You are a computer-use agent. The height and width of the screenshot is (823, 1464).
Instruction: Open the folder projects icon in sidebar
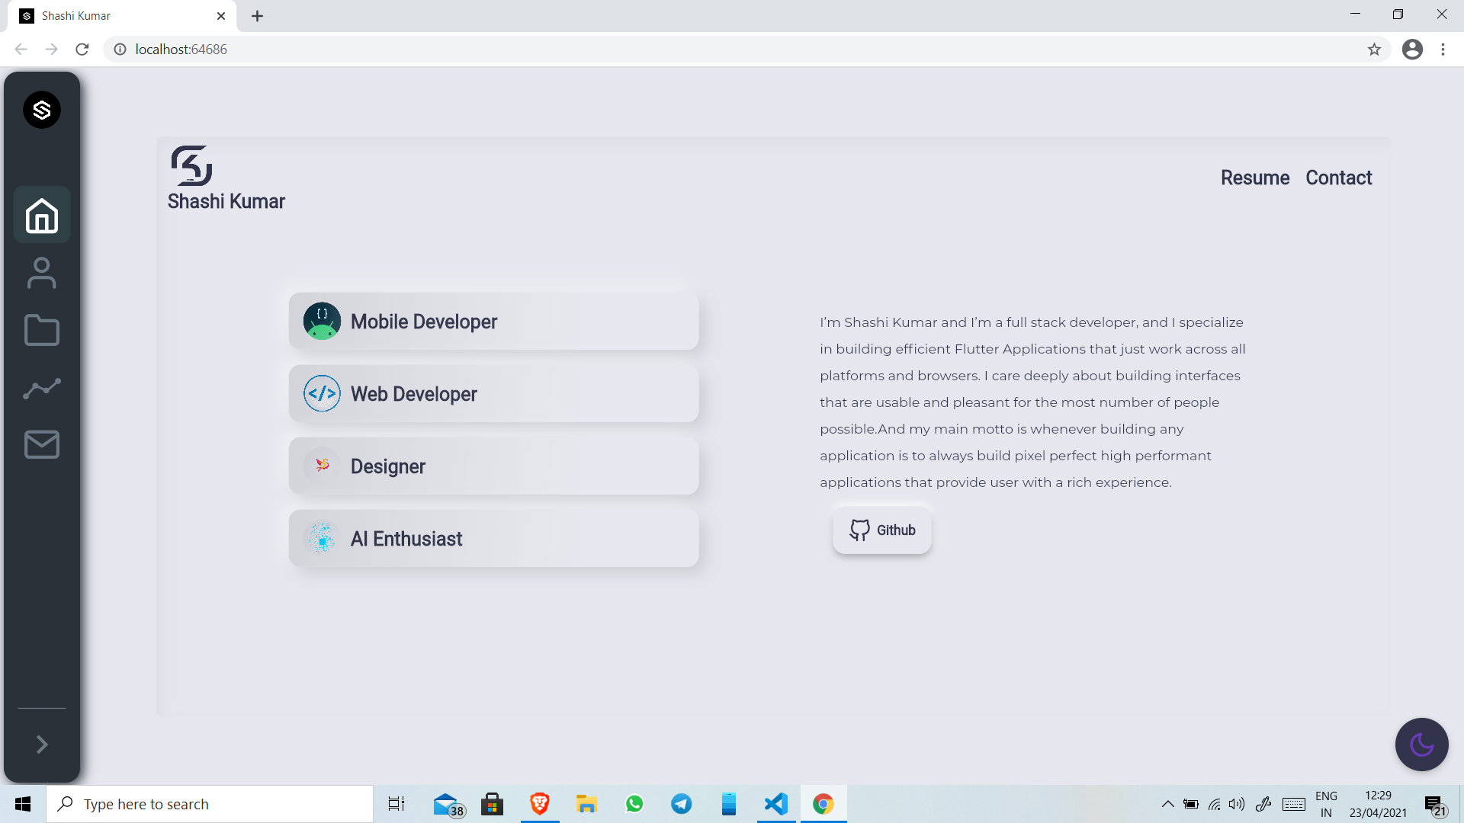42,331
